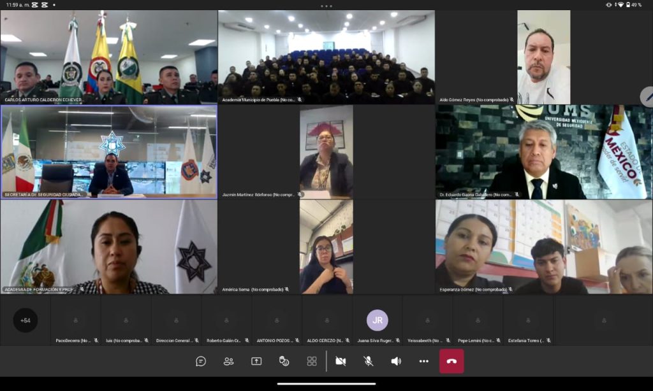The height and width of the screenshot is (391, 653).
Task: Show the participants list
Action: [x=228, y=361]
